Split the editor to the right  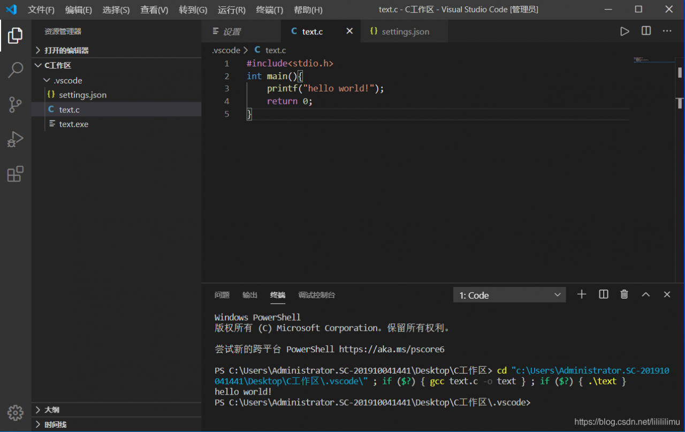click(x=646, y=32)
